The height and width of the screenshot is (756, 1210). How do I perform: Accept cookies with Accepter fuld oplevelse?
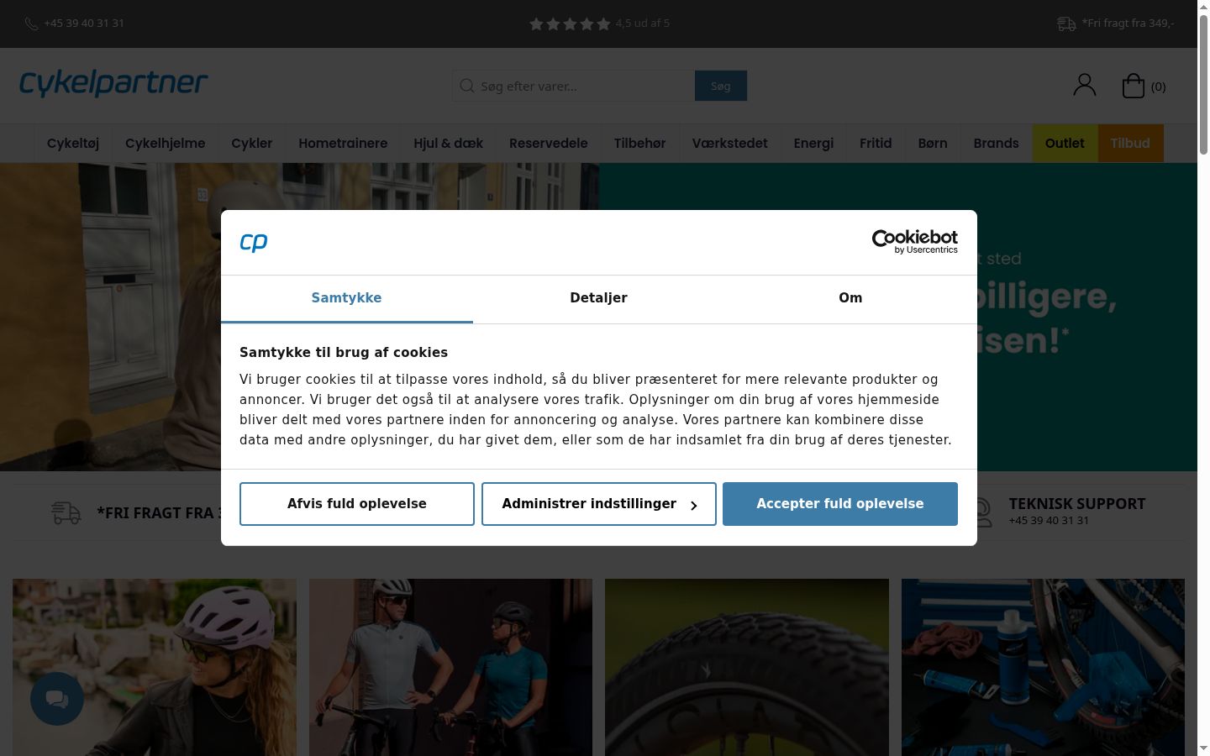(x=840, y=504)
